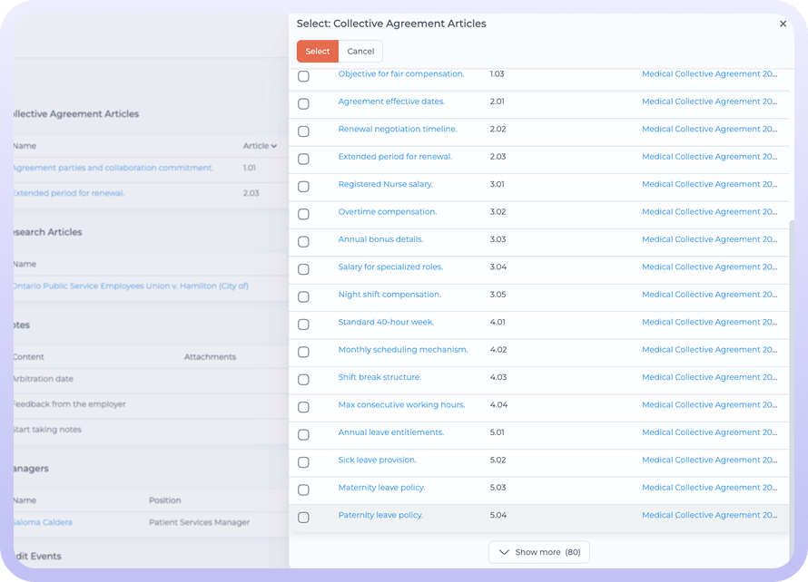Open the Annual bonus details article
Screen dimensions: 808x582
(380, 239)
